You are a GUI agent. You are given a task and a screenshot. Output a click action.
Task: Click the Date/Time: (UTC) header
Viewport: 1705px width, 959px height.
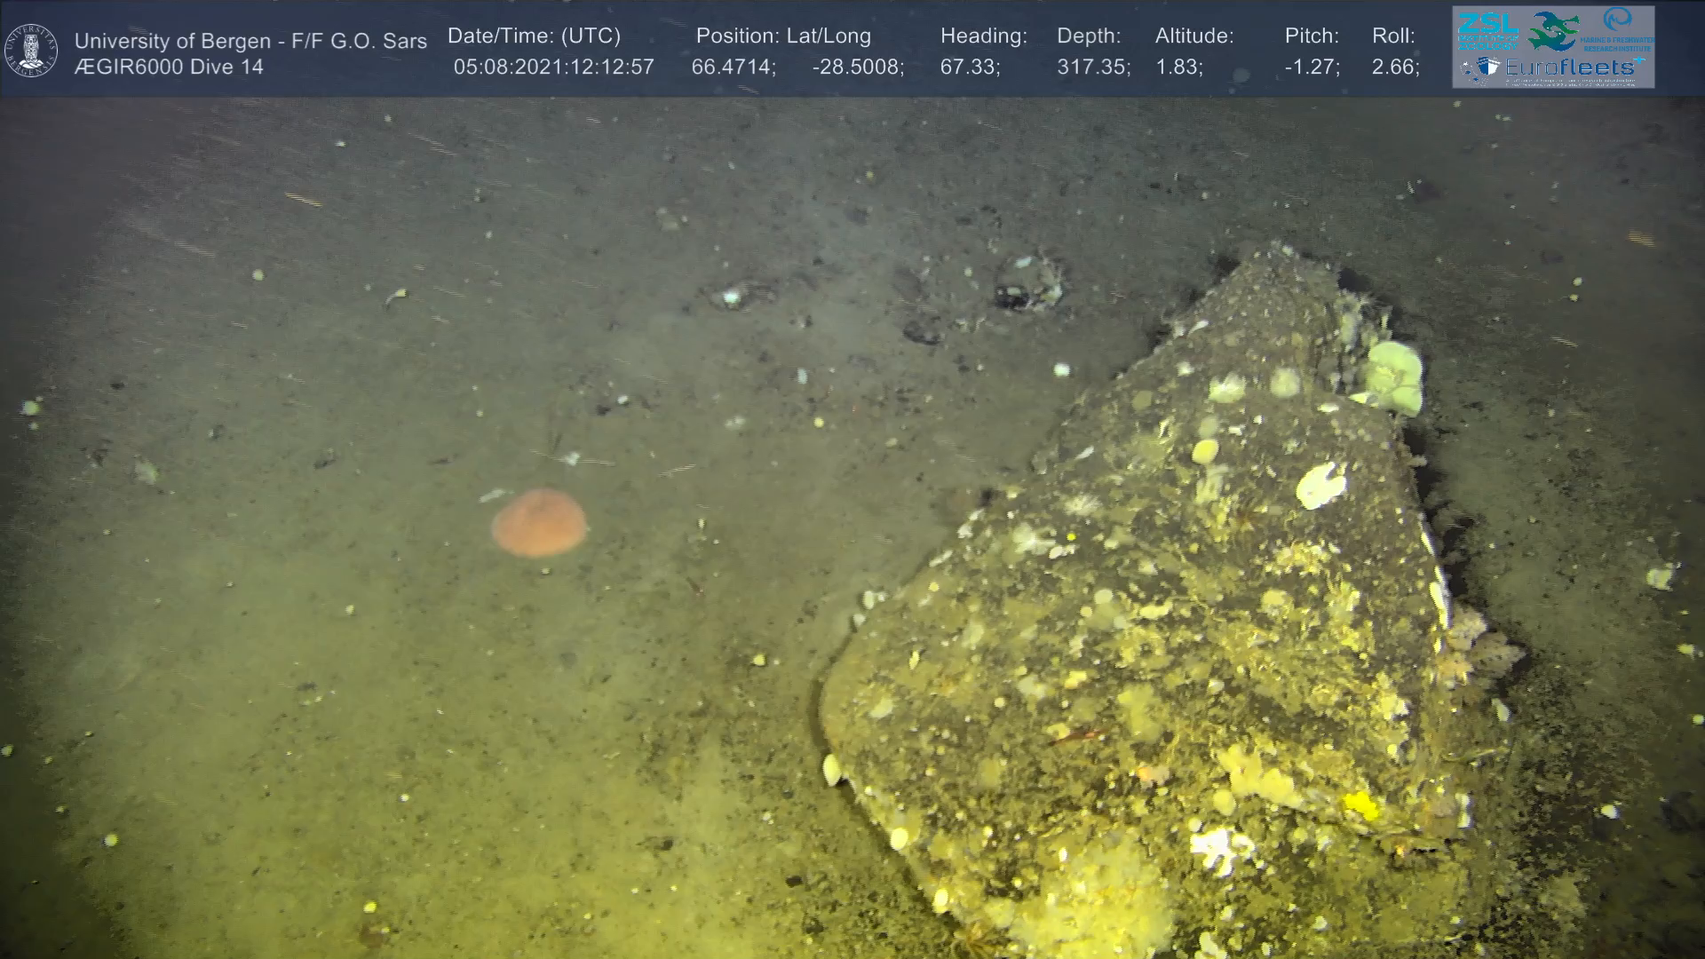(x=534, y=36)
